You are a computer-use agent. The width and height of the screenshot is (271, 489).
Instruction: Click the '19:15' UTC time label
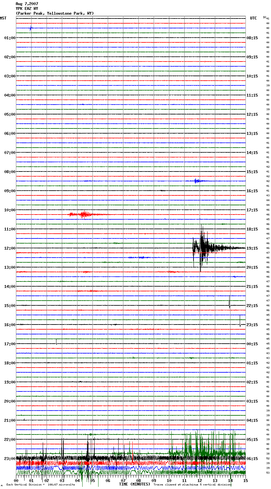pyautogui.click(x=252, y=248)
